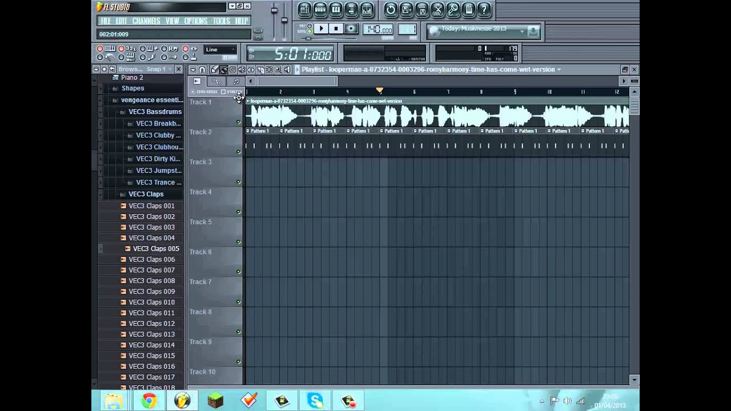
Task: Select the Paint brush tool in Playlist
Action: (223, 70)
